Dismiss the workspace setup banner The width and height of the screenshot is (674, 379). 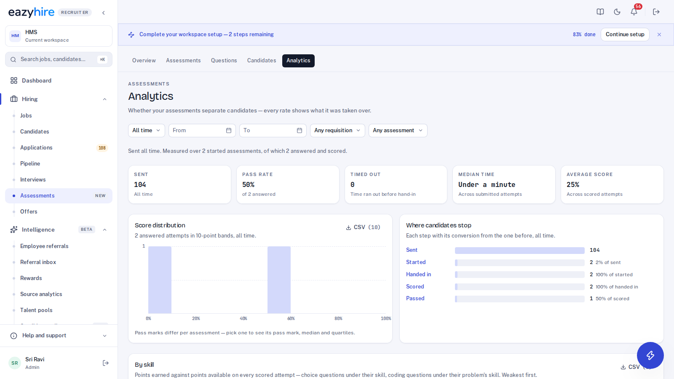click(x=659, y=35)
